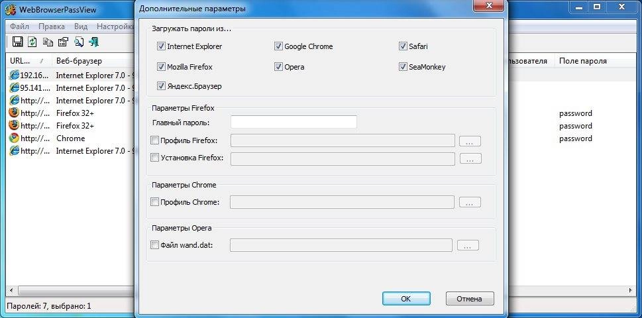Click the Internet Explorer icon beside 95.141...

(x=14, y=87)
